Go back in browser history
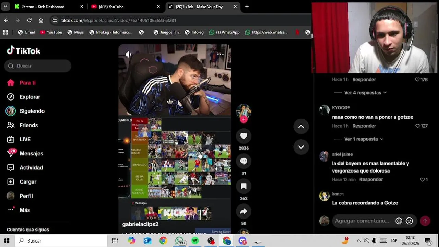The image size is (439, 247). click(x=6, y=20)
